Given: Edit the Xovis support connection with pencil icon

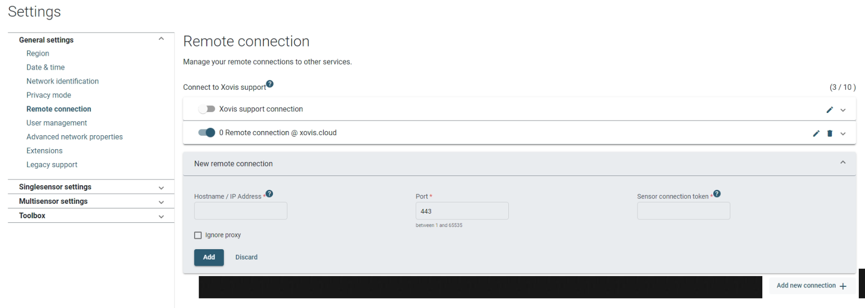Looking at the screenshot, I should click(x=829, y=110).
